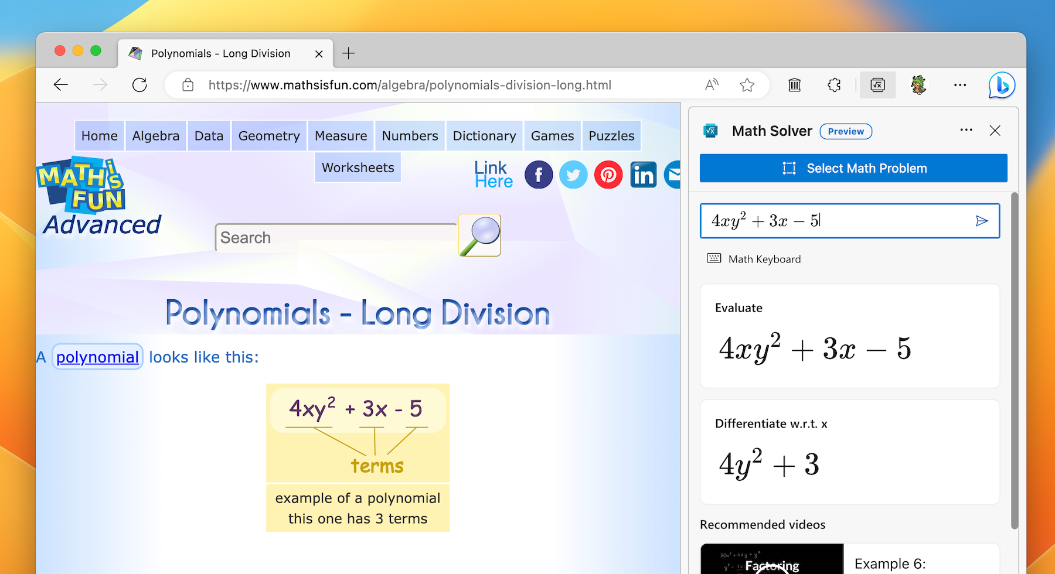
Task: Toggle the Math Solver toolbar icon
Action: (x=877, y=86)
